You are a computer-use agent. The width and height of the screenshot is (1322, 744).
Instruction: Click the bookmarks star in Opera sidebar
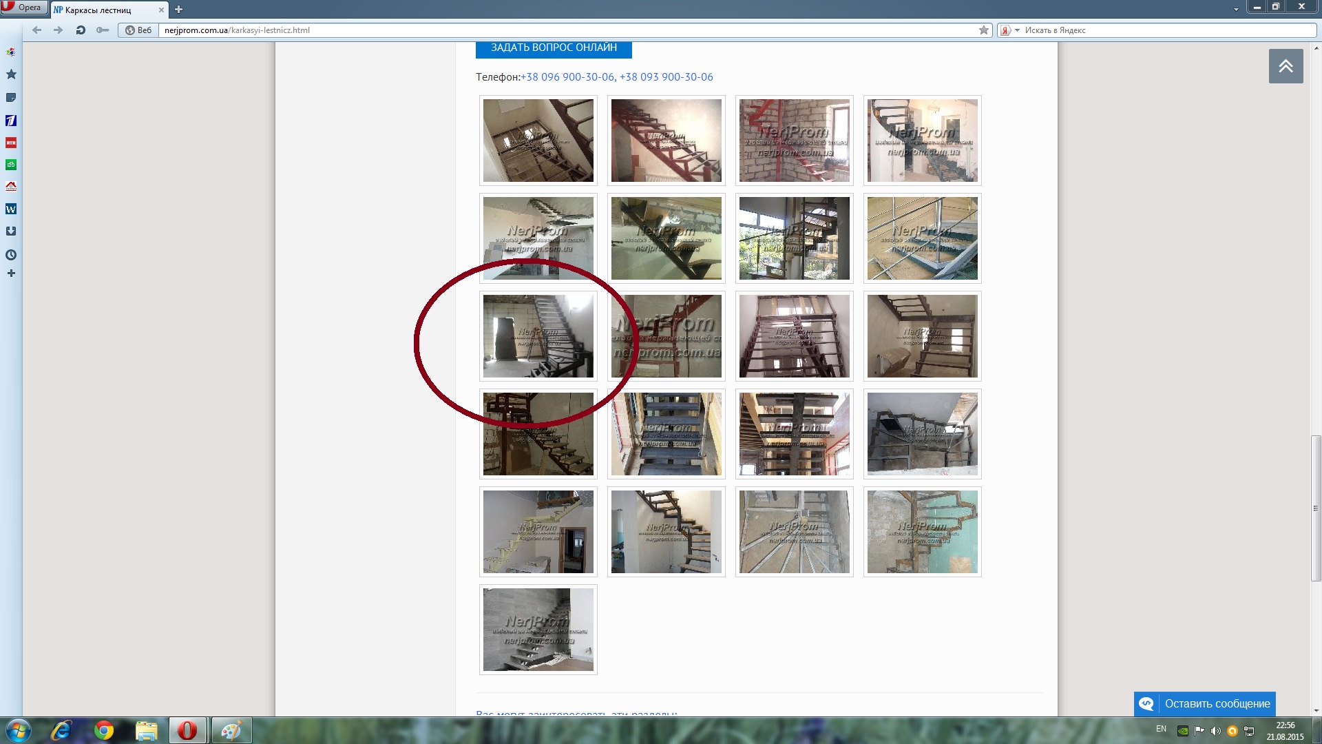pyautogui.click(x=11, y=74)
